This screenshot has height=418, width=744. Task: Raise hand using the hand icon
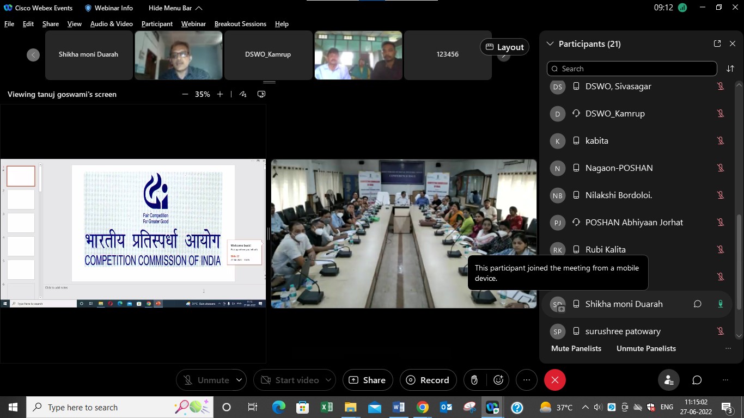pyautogui.click(x=474, y=380)
